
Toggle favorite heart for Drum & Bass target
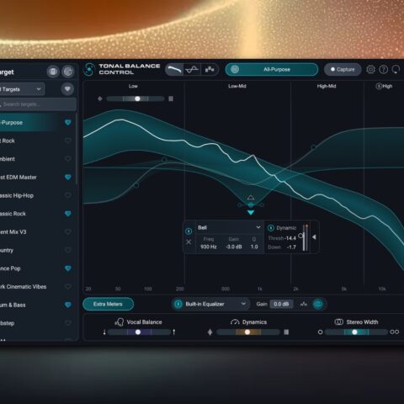pyautogui.click(x=68, y=305)
